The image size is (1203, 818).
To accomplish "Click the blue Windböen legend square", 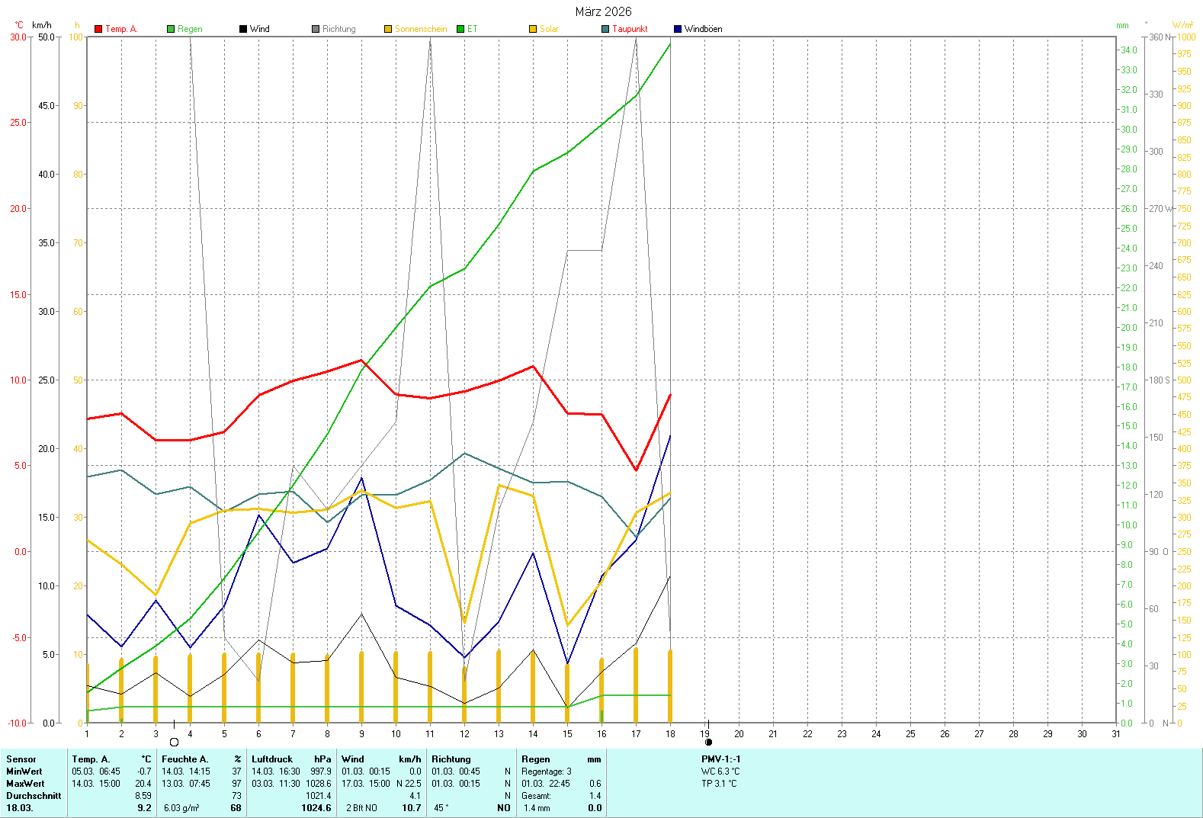I will 678,29.
